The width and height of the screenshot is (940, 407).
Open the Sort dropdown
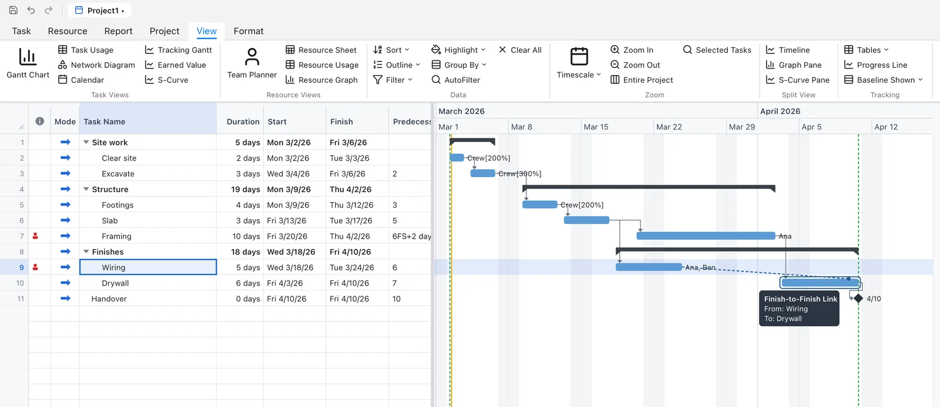[x=391, y=50]
